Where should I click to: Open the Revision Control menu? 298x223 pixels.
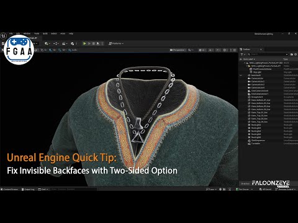(x=286, y=189)
